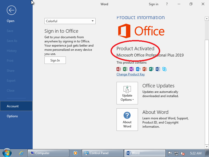Click the Office Updates heading
The width and height of the screenshot is (209, 157).
(x=158, y=86)
